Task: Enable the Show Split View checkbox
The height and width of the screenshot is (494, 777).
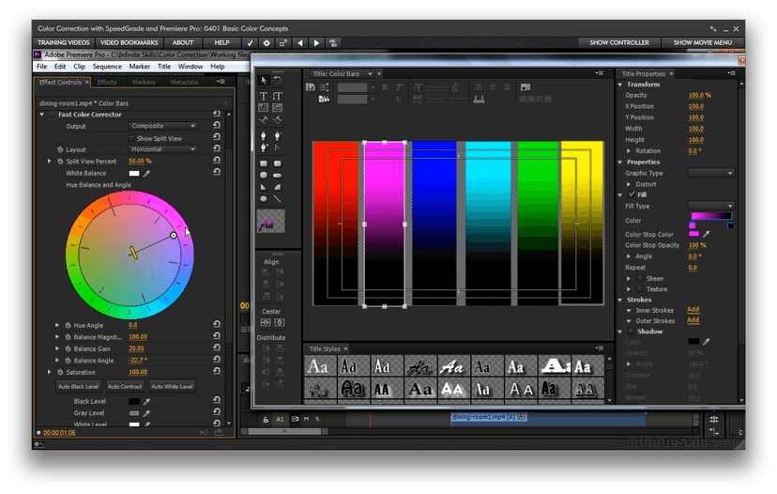Action: [131, 138]
